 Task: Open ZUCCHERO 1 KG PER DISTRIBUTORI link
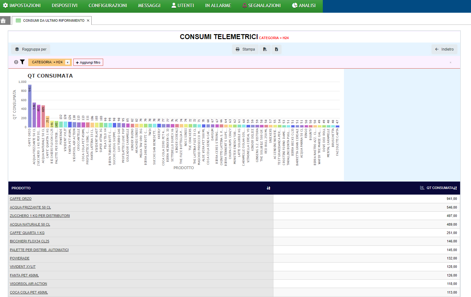(40, 216)
